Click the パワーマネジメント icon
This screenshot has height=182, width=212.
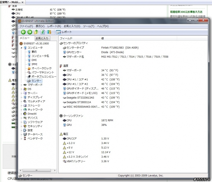tap(29, 72)
